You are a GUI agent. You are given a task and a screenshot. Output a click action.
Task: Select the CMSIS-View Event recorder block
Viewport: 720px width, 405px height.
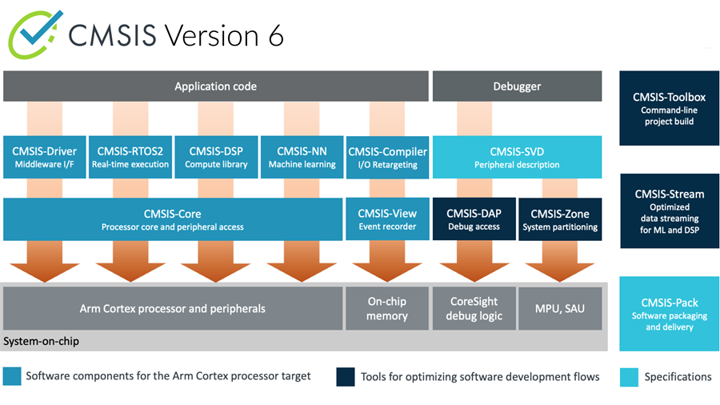pyautogui.click(x=387, y=220)
